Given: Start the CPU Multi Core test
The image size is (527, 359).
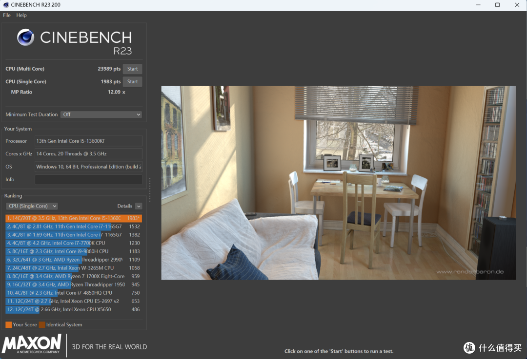Looking at the screenshot, I should point(132,69).
